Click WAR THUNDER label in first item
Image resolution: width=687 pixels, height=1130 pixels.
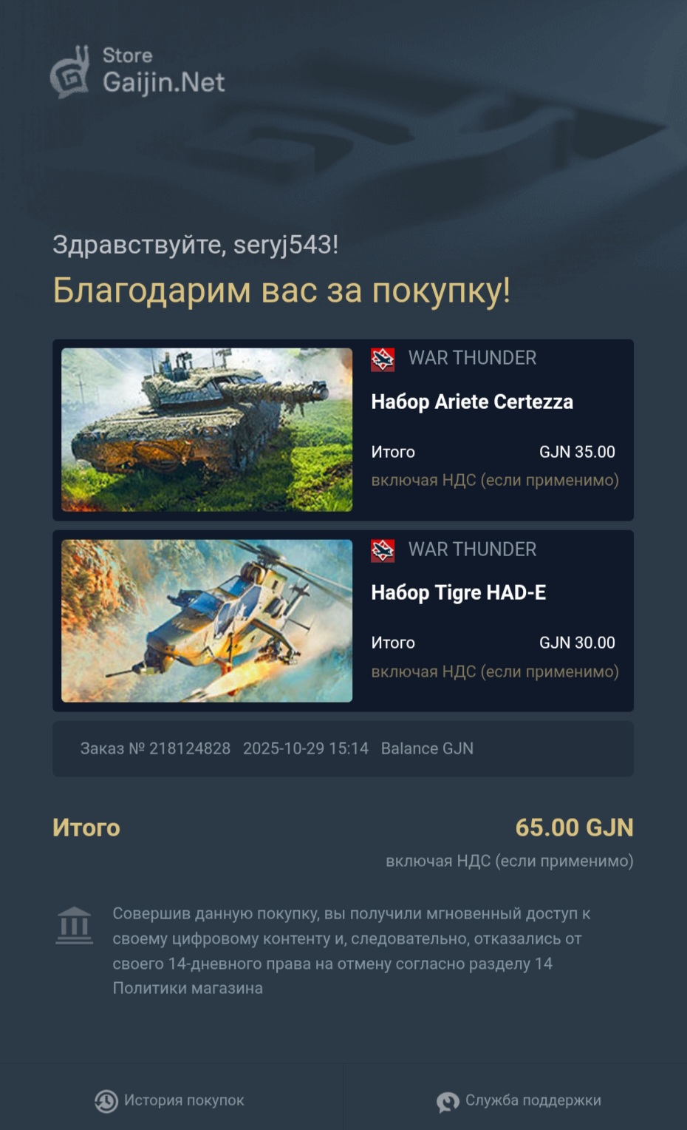473,358
